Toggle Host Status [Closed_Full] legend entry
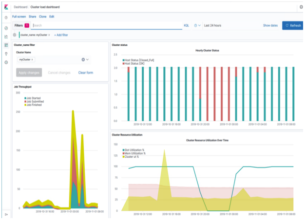Screen dimensions: 306x222 [138, 60]
